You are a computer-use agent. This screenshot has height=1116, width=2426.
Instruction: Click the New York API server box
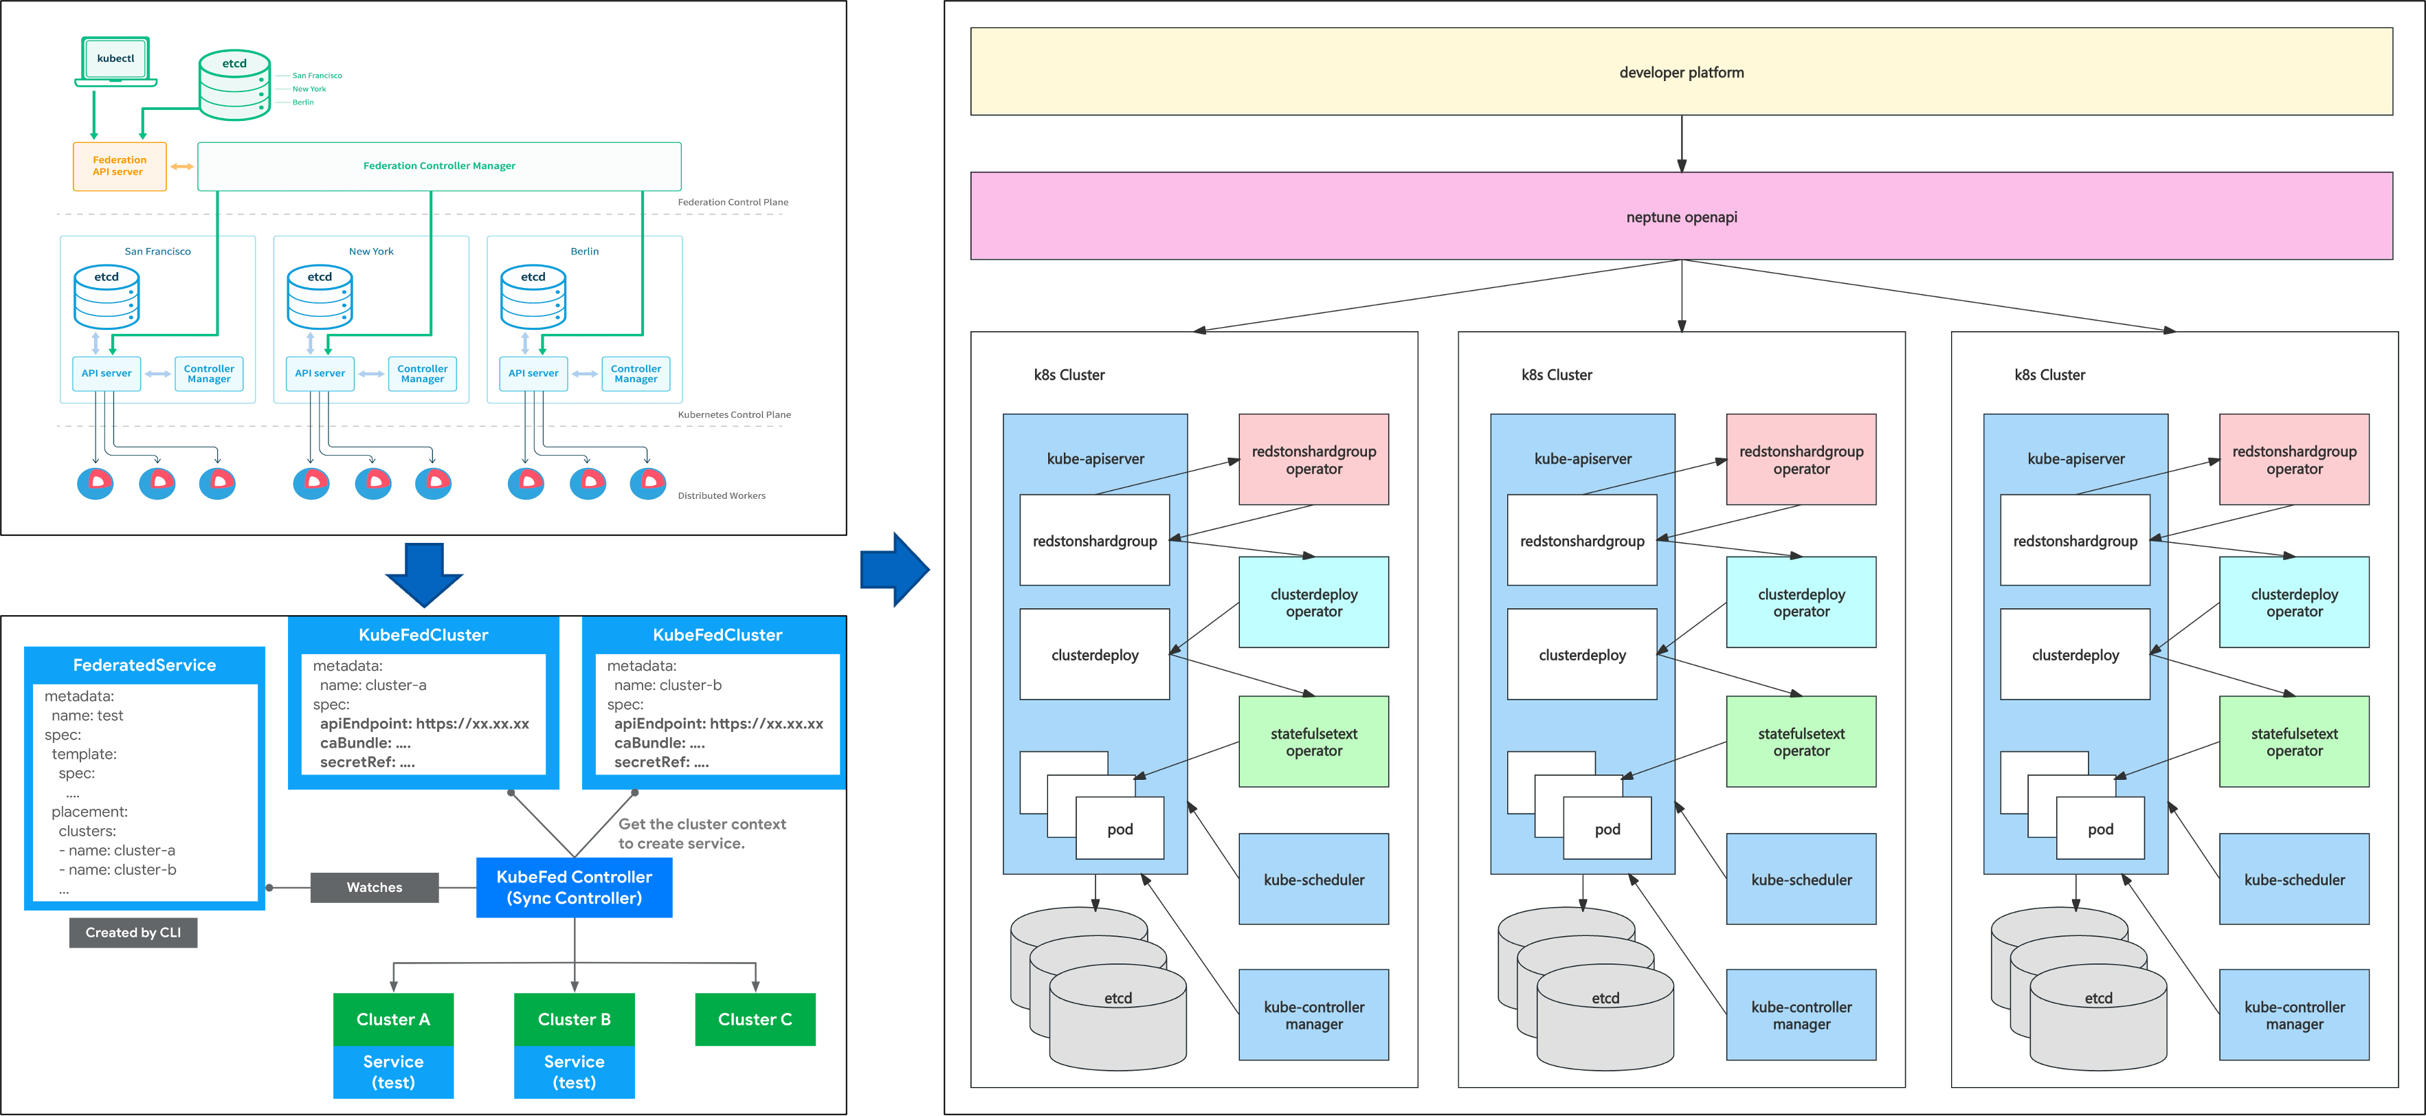click(320, 373)
